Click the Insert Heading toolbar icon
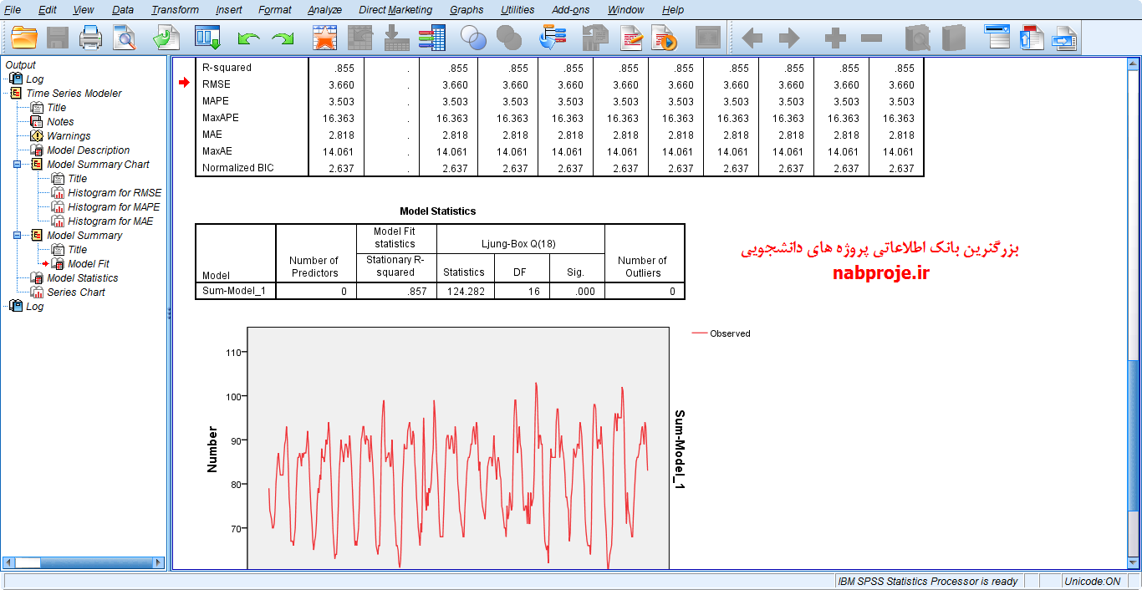The height and width of the screenshot is (590, 1142). (x=997, y=38)
